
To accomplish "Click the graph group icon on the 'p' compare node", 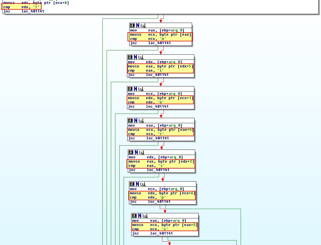I will click(143, 184).
